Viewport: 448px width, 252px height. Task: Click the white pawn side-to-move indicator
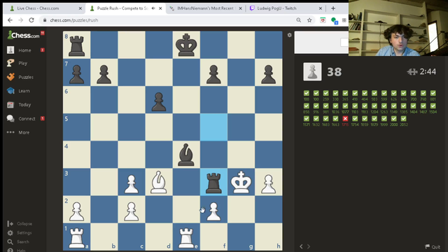click(x=312, y=71)
